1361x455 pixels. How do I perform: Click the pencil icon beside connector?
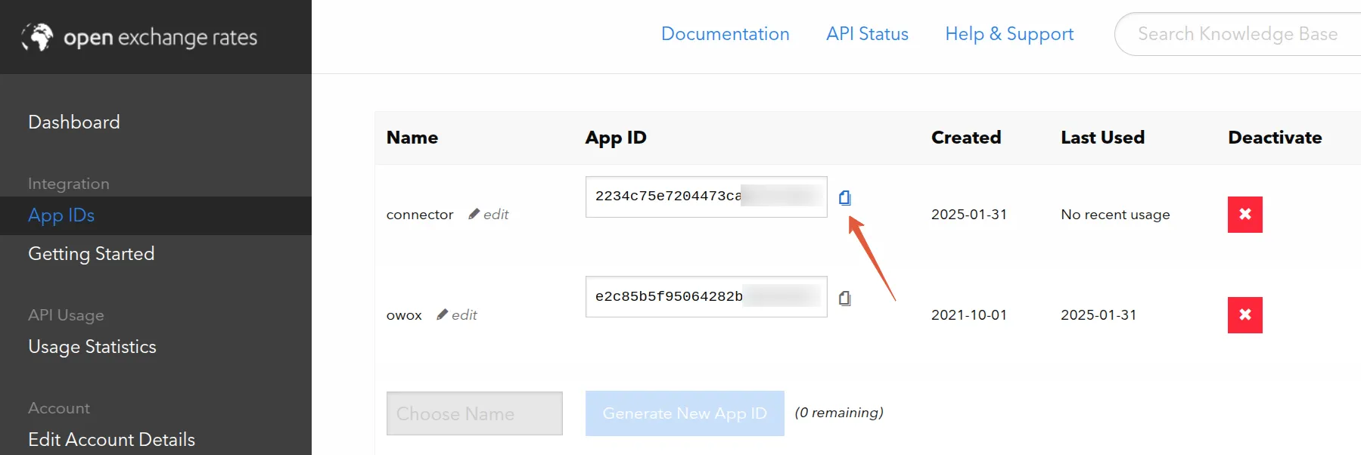click(x=474, y=214)
